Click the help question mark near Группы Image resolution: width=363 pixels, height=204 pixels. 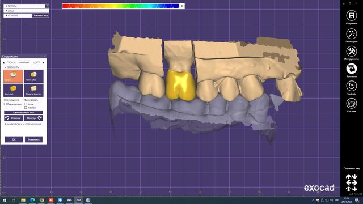click(47, 6)
